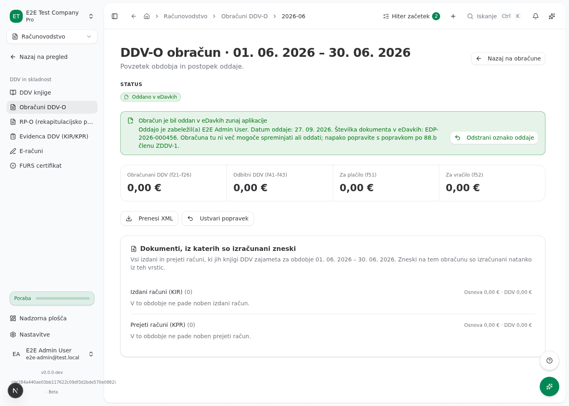Open the help question mark button
The height and width of the screenshot is (406, 569).
tap(549, 361)
